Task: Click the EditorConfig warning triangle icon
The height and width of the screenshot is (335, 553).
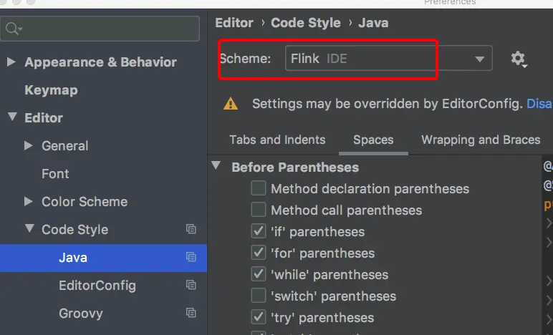Action: pyautogui.click(x=231, y=104)
